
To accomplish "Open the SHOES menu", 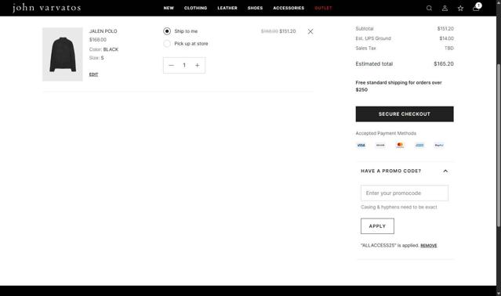I will [255, 8].
